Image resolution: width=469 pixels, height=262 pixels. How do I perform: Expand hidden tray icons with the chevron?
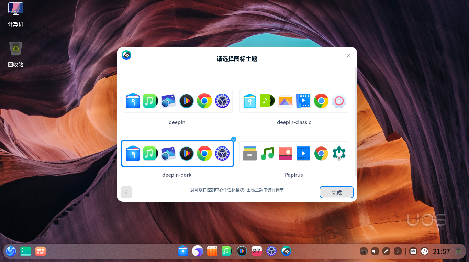pyautogui.click(x=398, y=251)
